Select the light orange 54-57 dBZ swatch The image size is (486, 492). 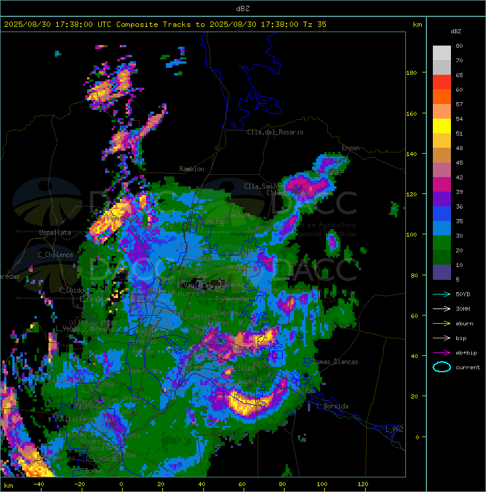click(442, 112)
